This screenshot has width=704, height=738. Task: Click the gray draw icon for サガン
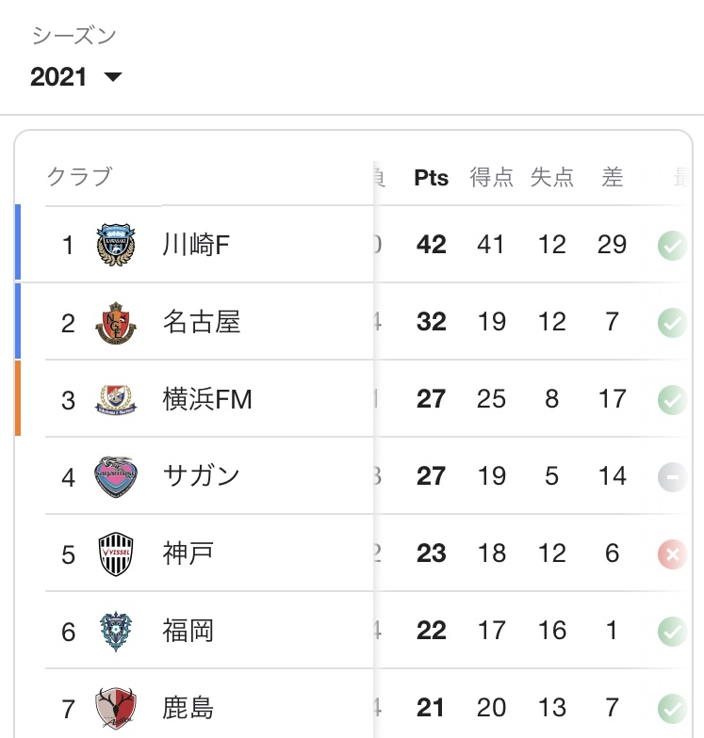pos(673,476)
